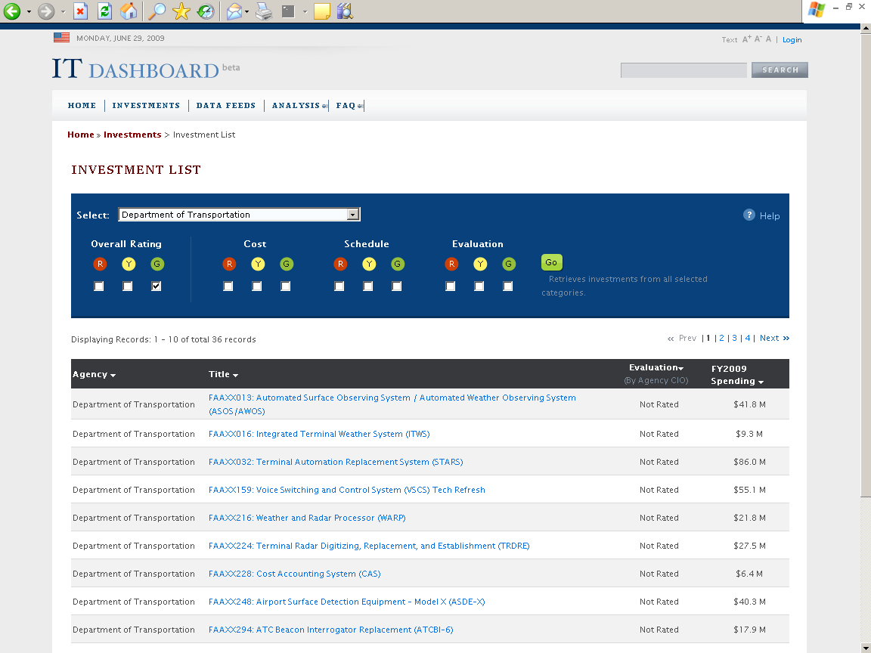Image resolution: width=871 pixels, height=653 pixels.
Task: Expand the Analysis menu
Action: coord(299,106)
